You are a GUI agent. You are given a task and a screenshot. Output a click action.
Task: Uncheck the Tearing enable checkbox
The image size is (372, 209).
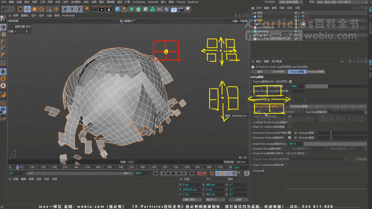[x=290, y=82]
